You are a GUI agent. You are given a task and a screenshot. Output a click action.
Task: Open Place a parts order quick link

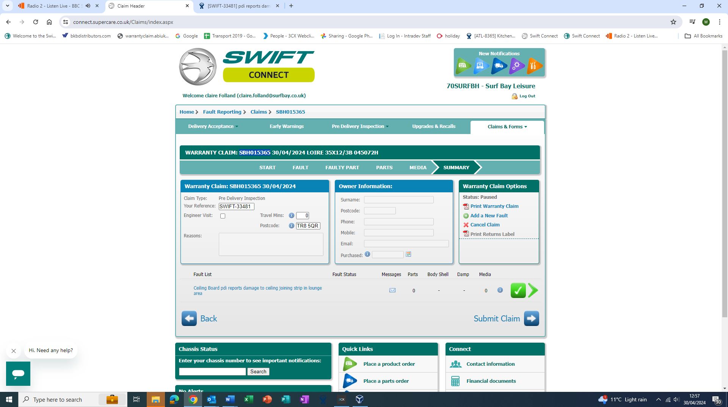click(386, 381)
